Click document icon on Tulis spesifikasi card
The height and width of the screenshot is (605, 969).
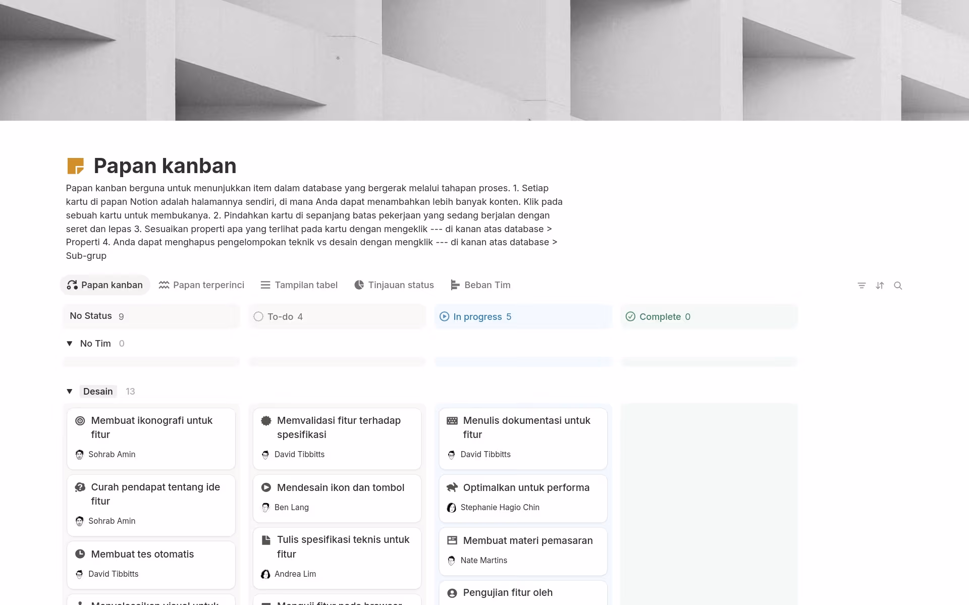(x=266, y=540)
